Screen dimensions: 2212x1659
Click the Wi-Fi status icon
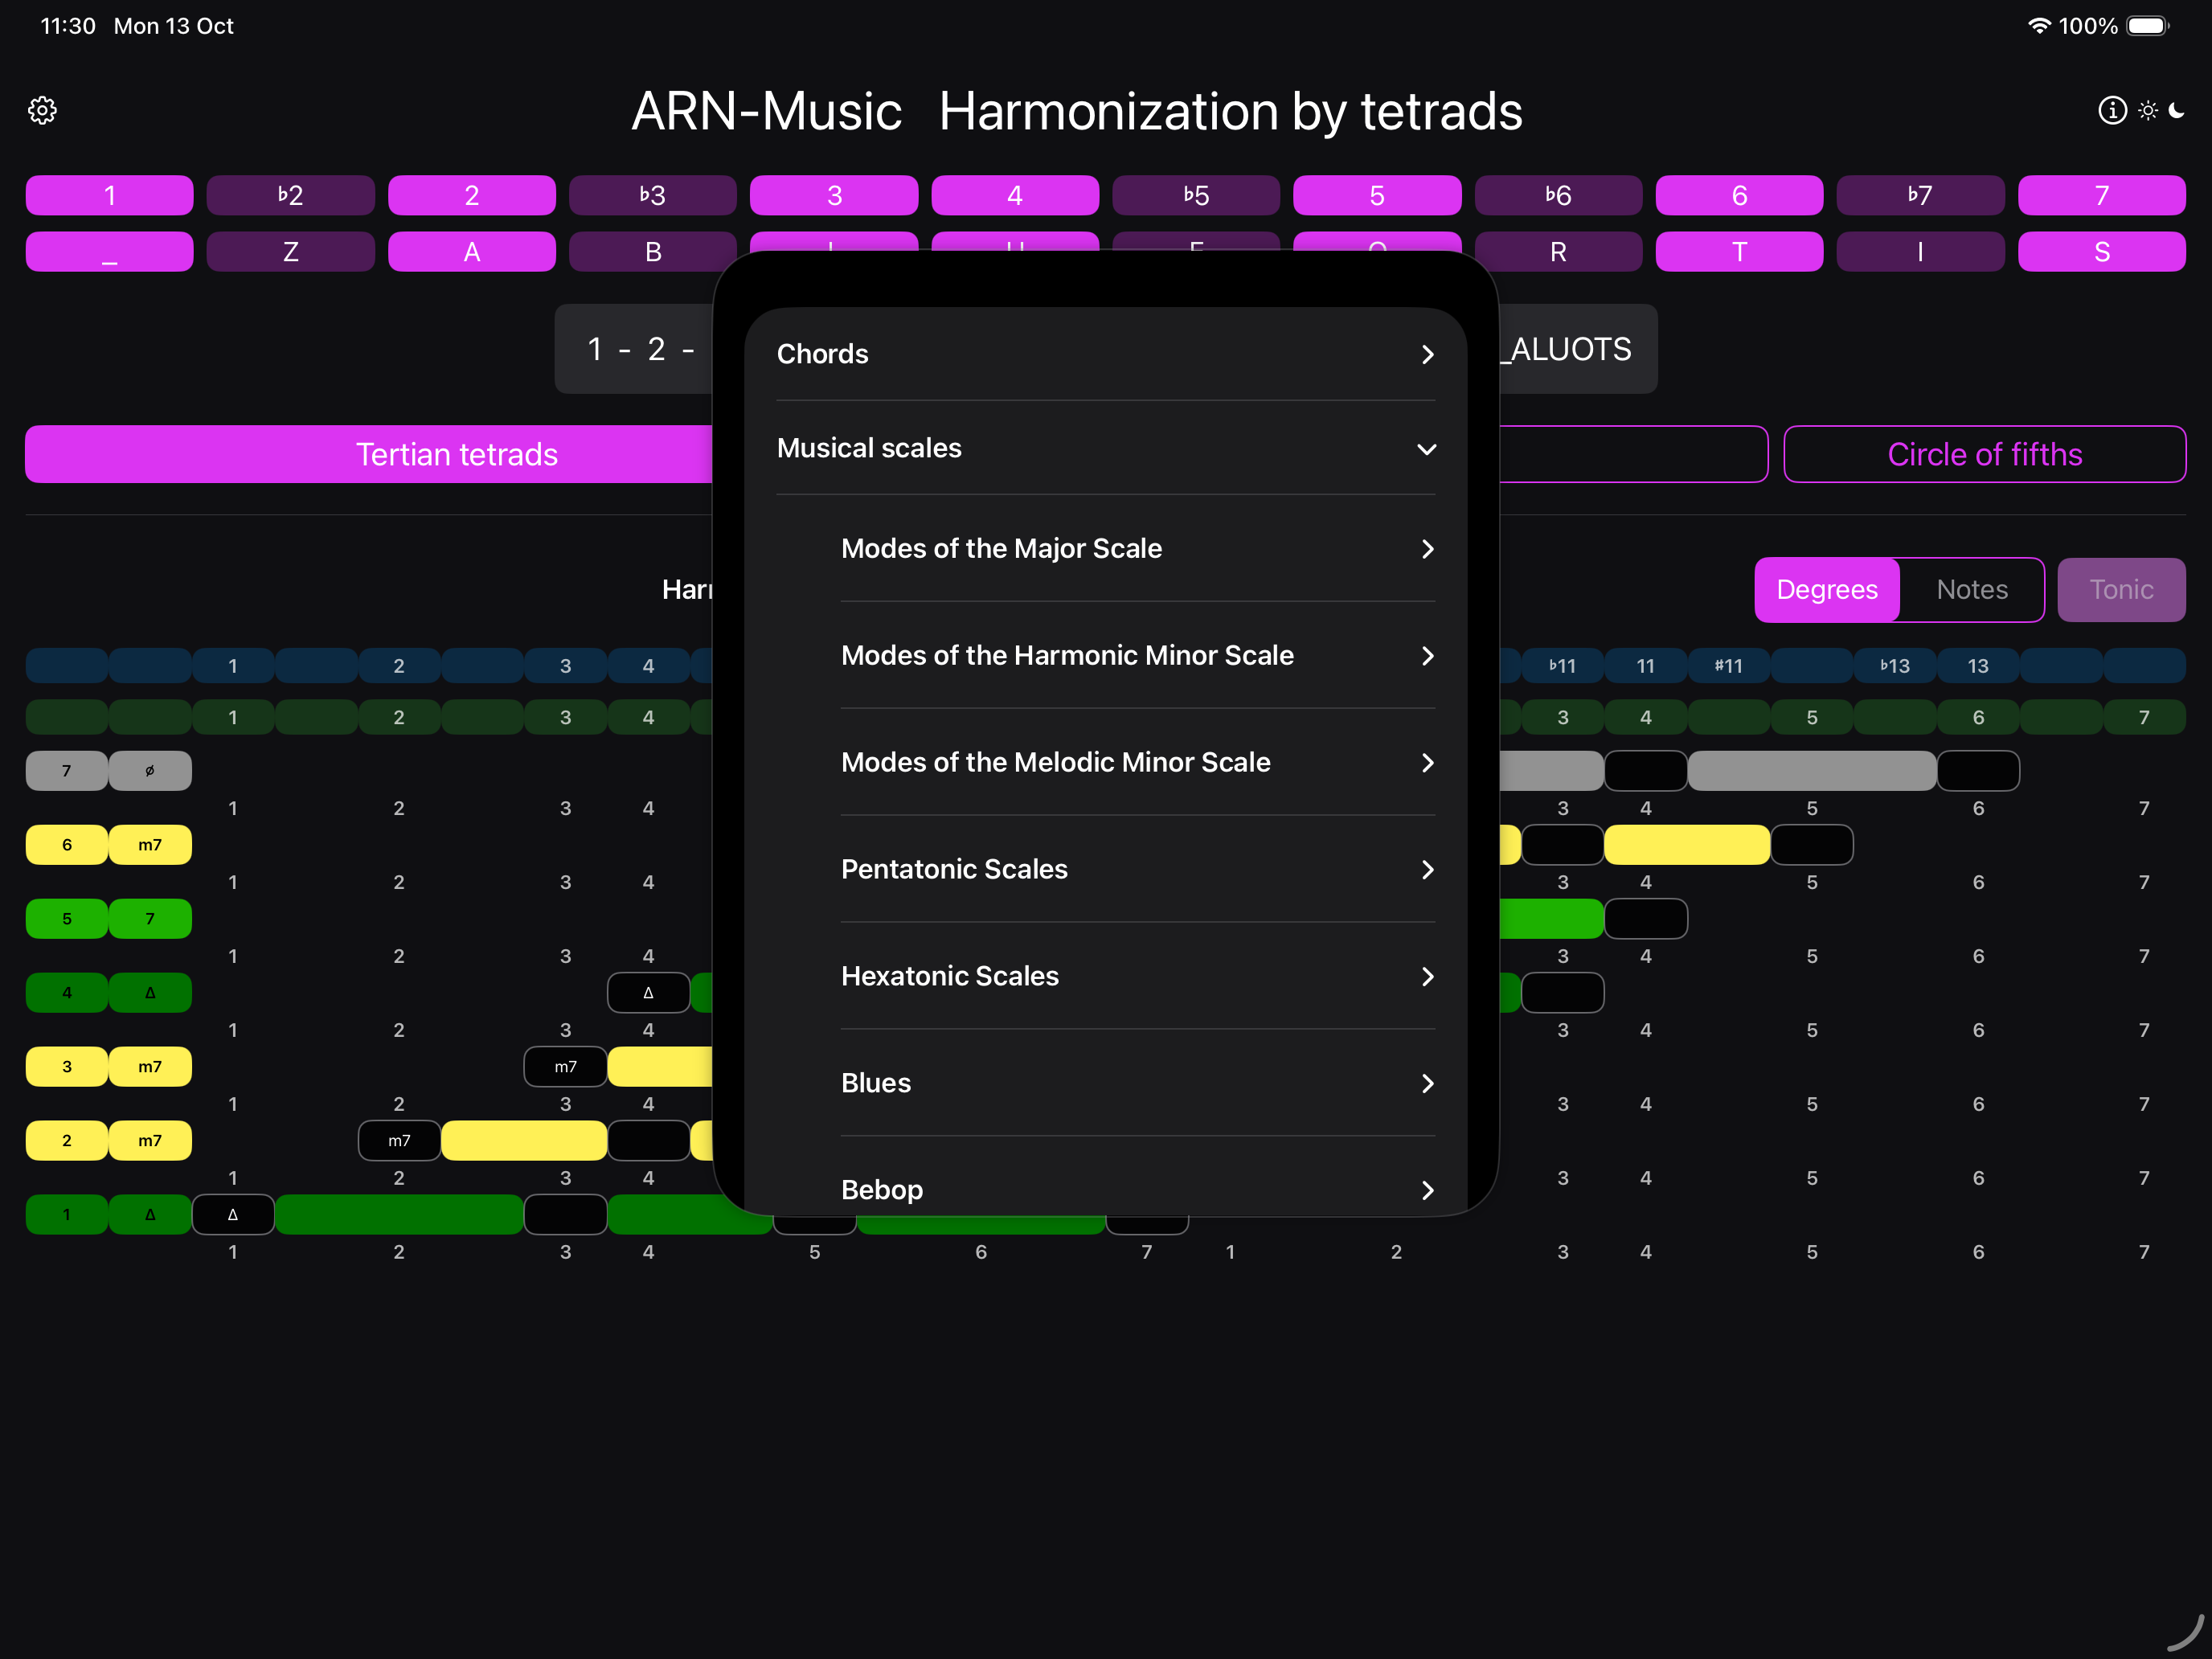pyautogui.click(x=2038, y=26)
